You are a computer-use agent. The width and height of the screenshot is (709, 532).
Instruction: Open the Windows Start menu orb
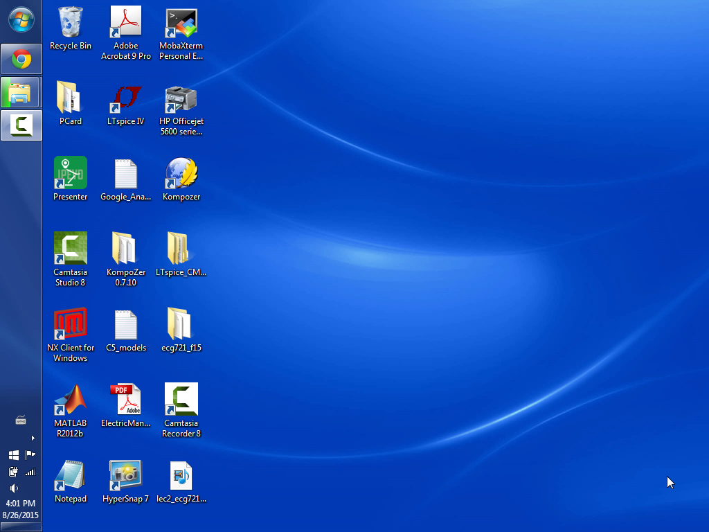tap(21, 19)
